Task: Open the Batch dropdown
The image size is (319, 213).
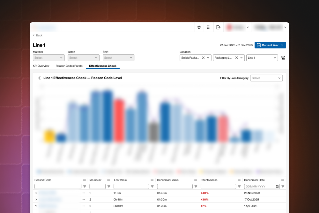Action: (x=83, y=58)
